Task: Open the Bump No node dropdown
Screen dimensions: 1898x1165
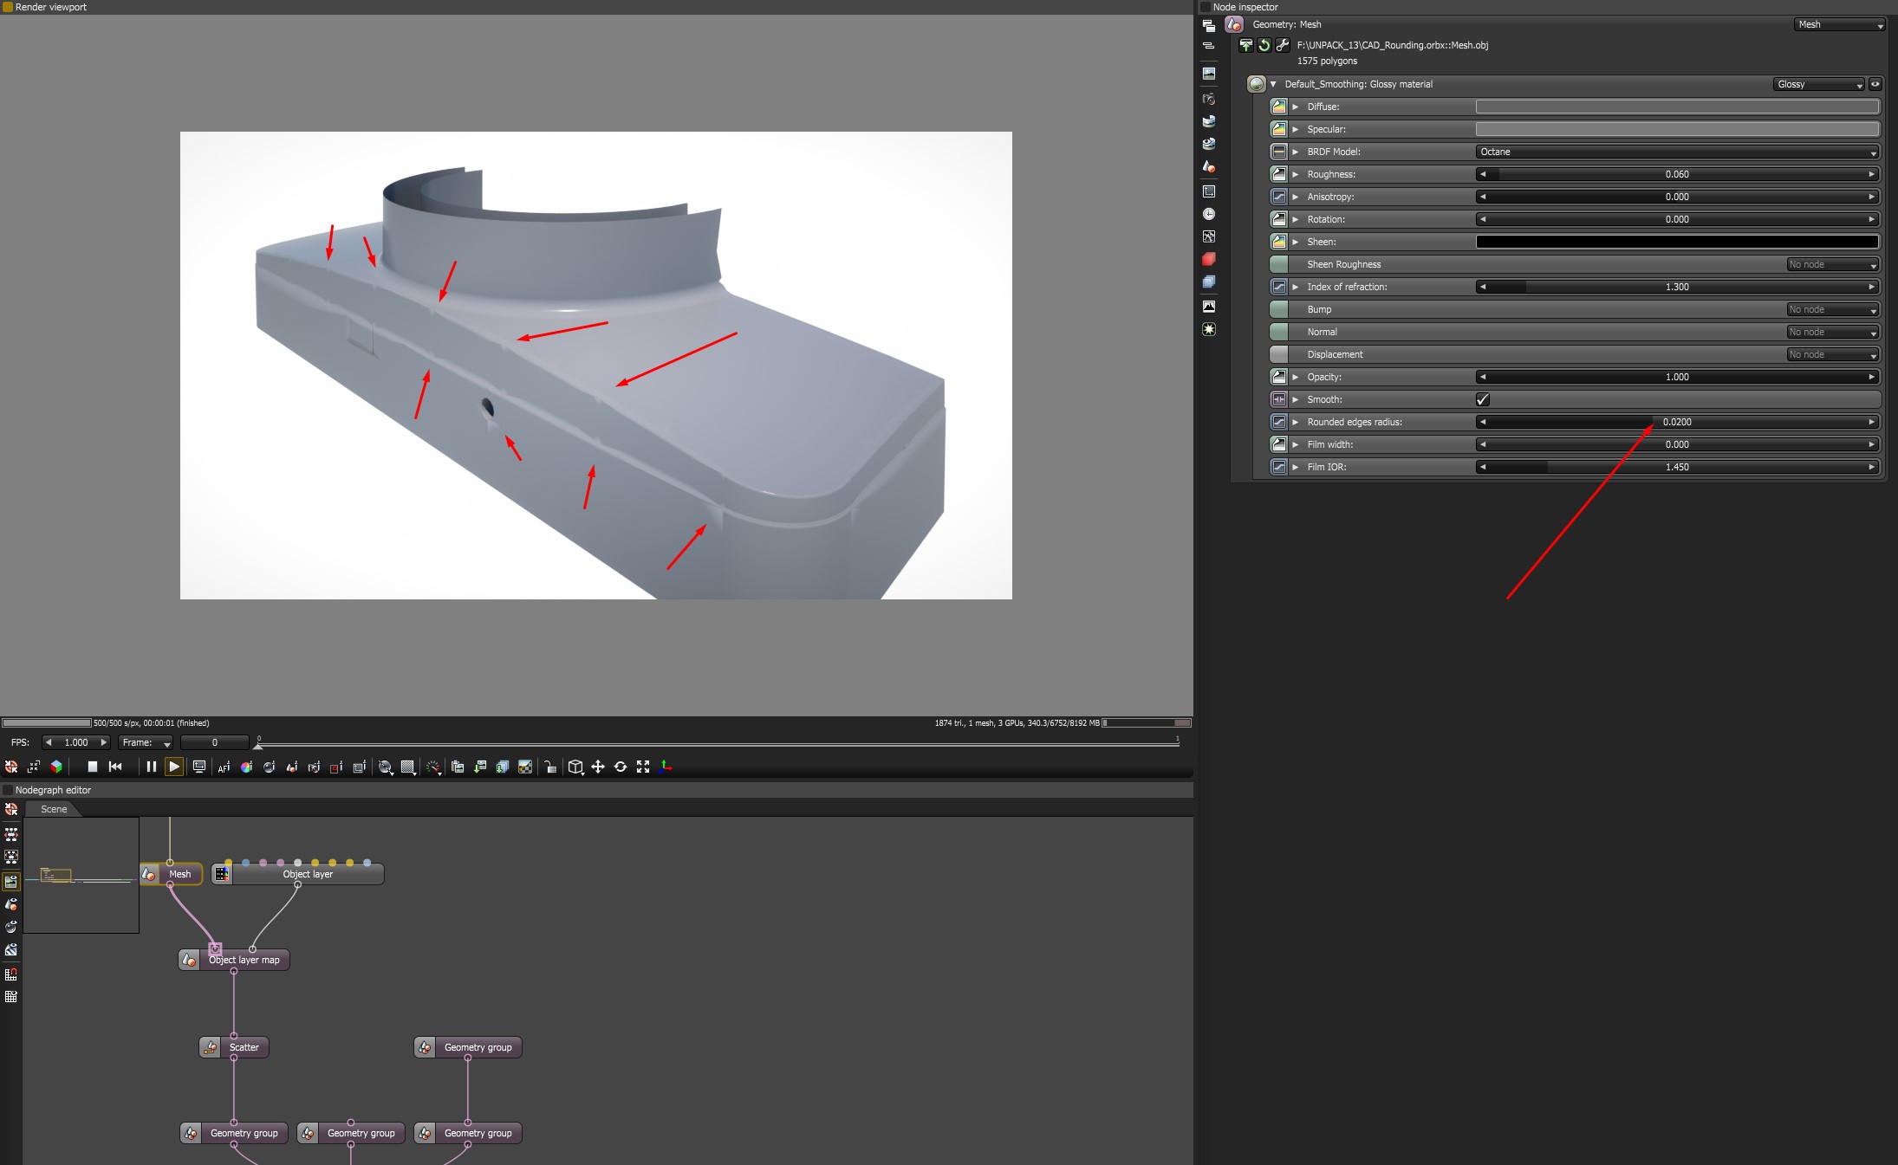Action: tap(1832, 309)
